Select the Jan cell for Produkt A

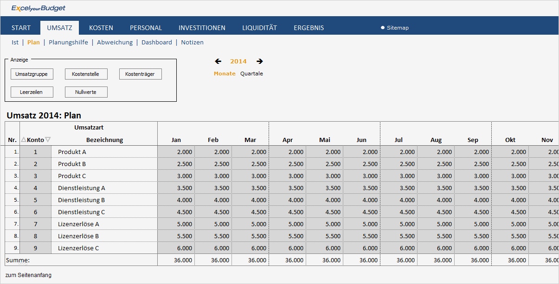point(176,152)
